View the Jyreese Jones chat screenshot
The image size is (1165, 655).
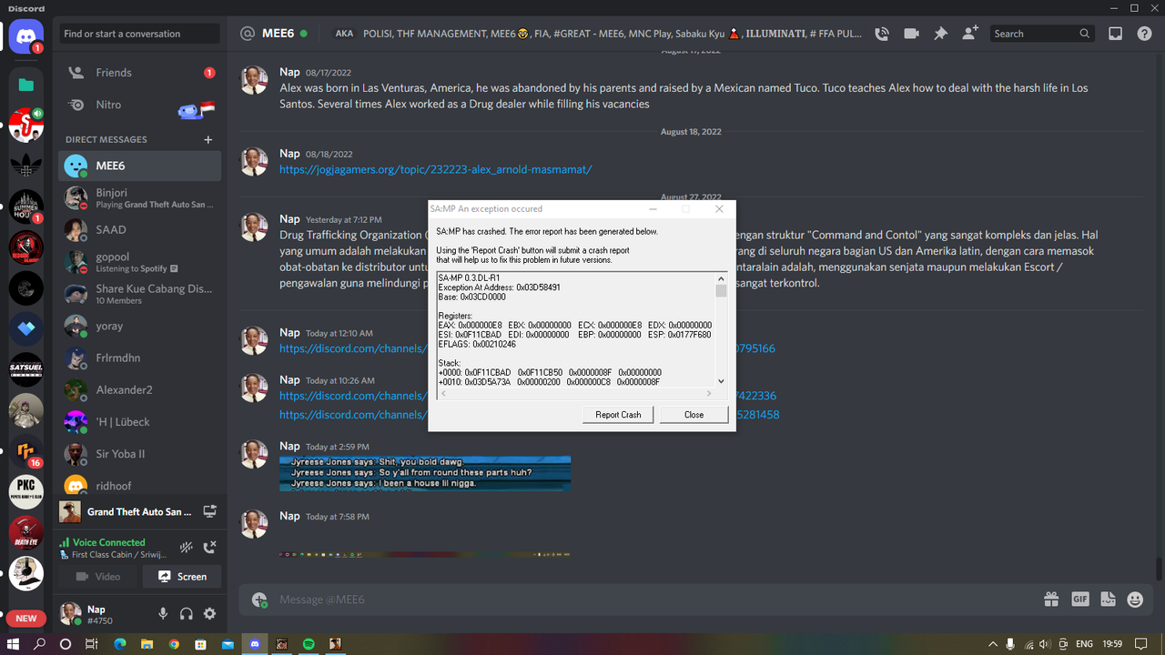[425, 473]
